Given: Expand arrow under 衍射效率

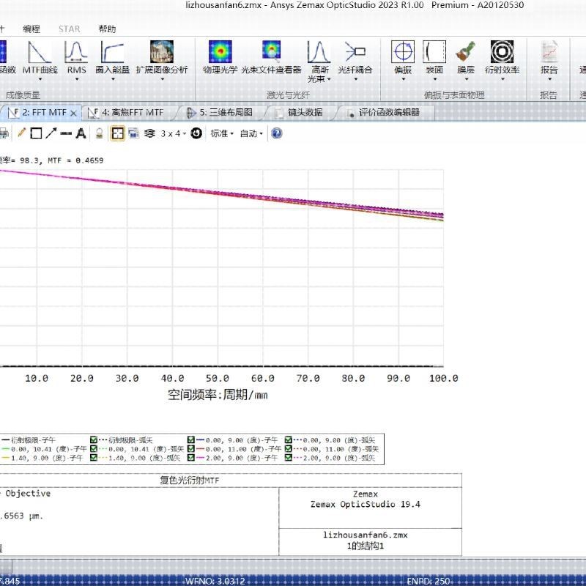Looking at the screenshot, I should [502, 79].
